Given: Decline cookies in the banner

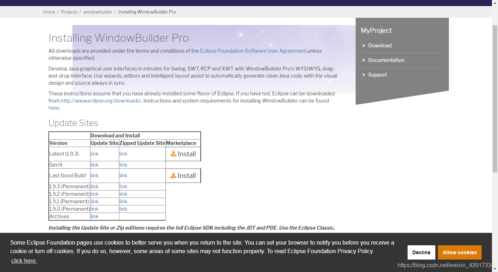Looking at the screenshot, I should 421,252.
